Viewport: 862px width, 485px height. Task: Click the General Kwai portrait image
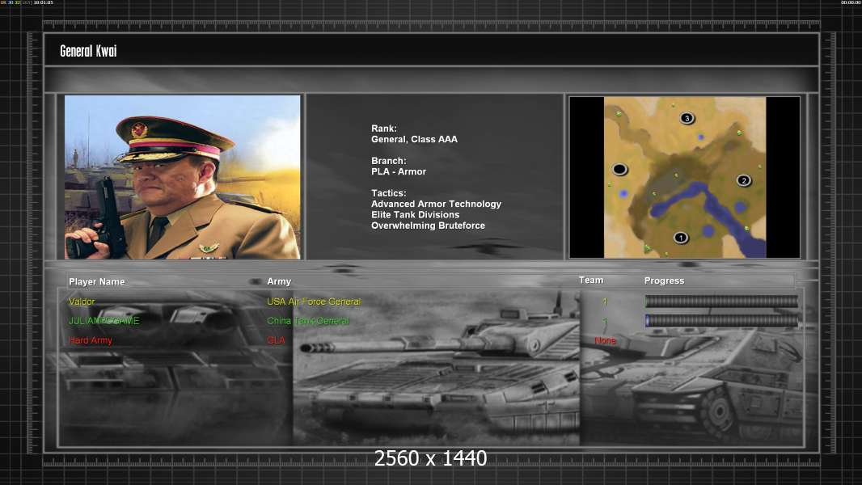coord(183,177)
